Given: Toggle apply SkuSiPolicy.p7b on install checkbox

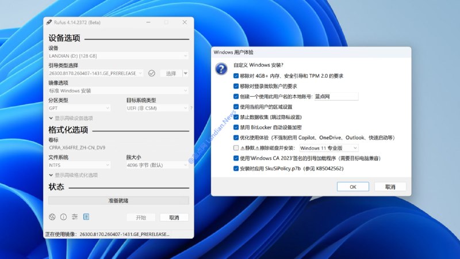Looking at the screenshot, I should [x=236, y=168].
